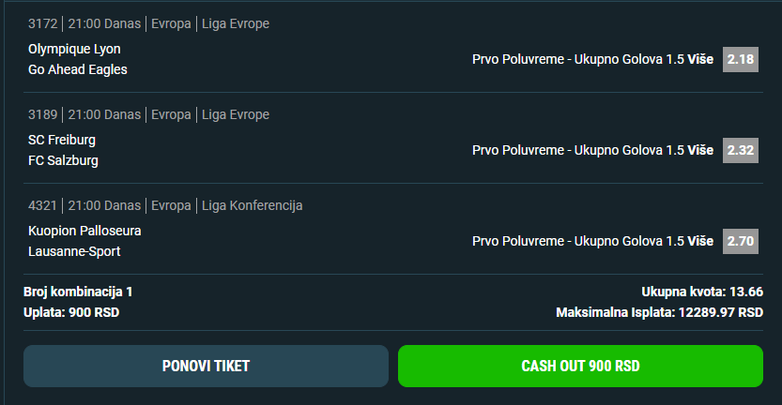Tap the 2.70 odds box
Viewport: 782px width, 405px height.
740,241
